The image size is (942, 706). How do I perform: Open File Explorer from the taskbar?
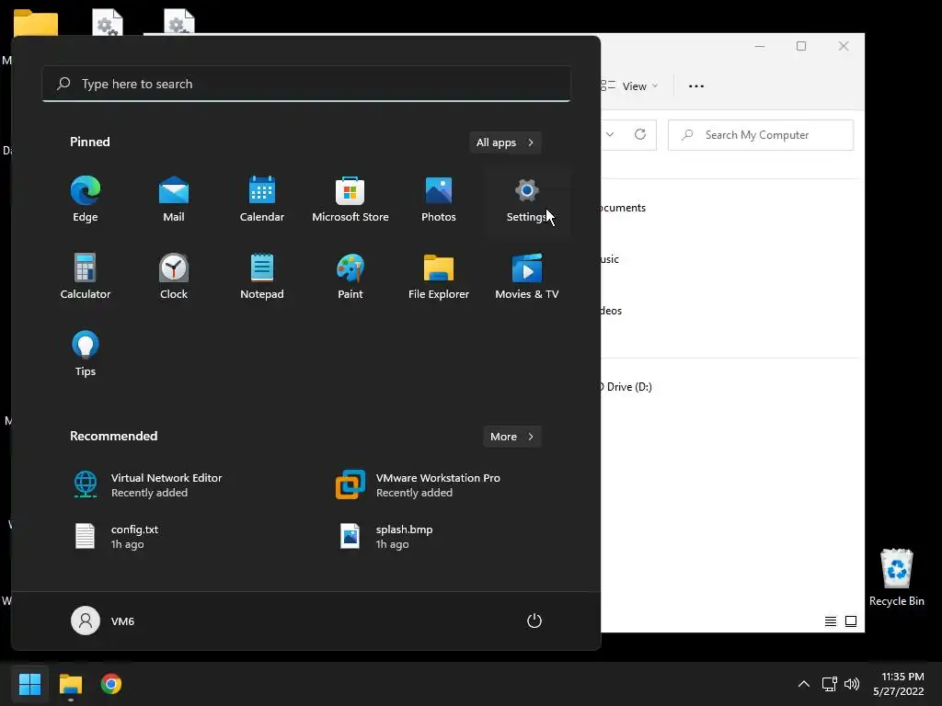click(x=70, y=684)
